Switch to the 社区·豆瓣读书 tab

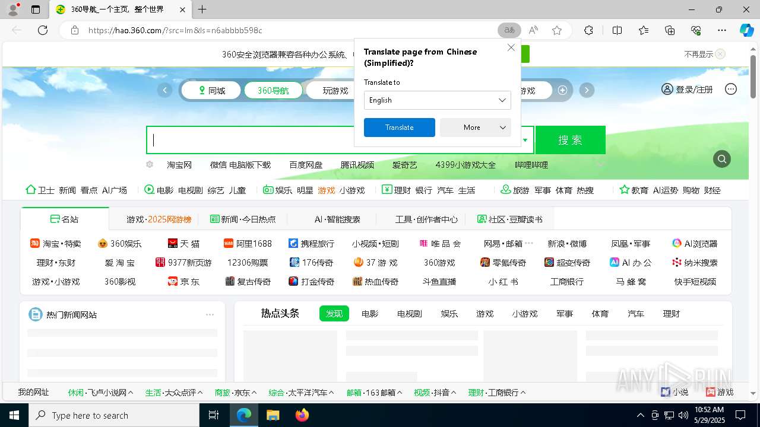coord(509,219)
